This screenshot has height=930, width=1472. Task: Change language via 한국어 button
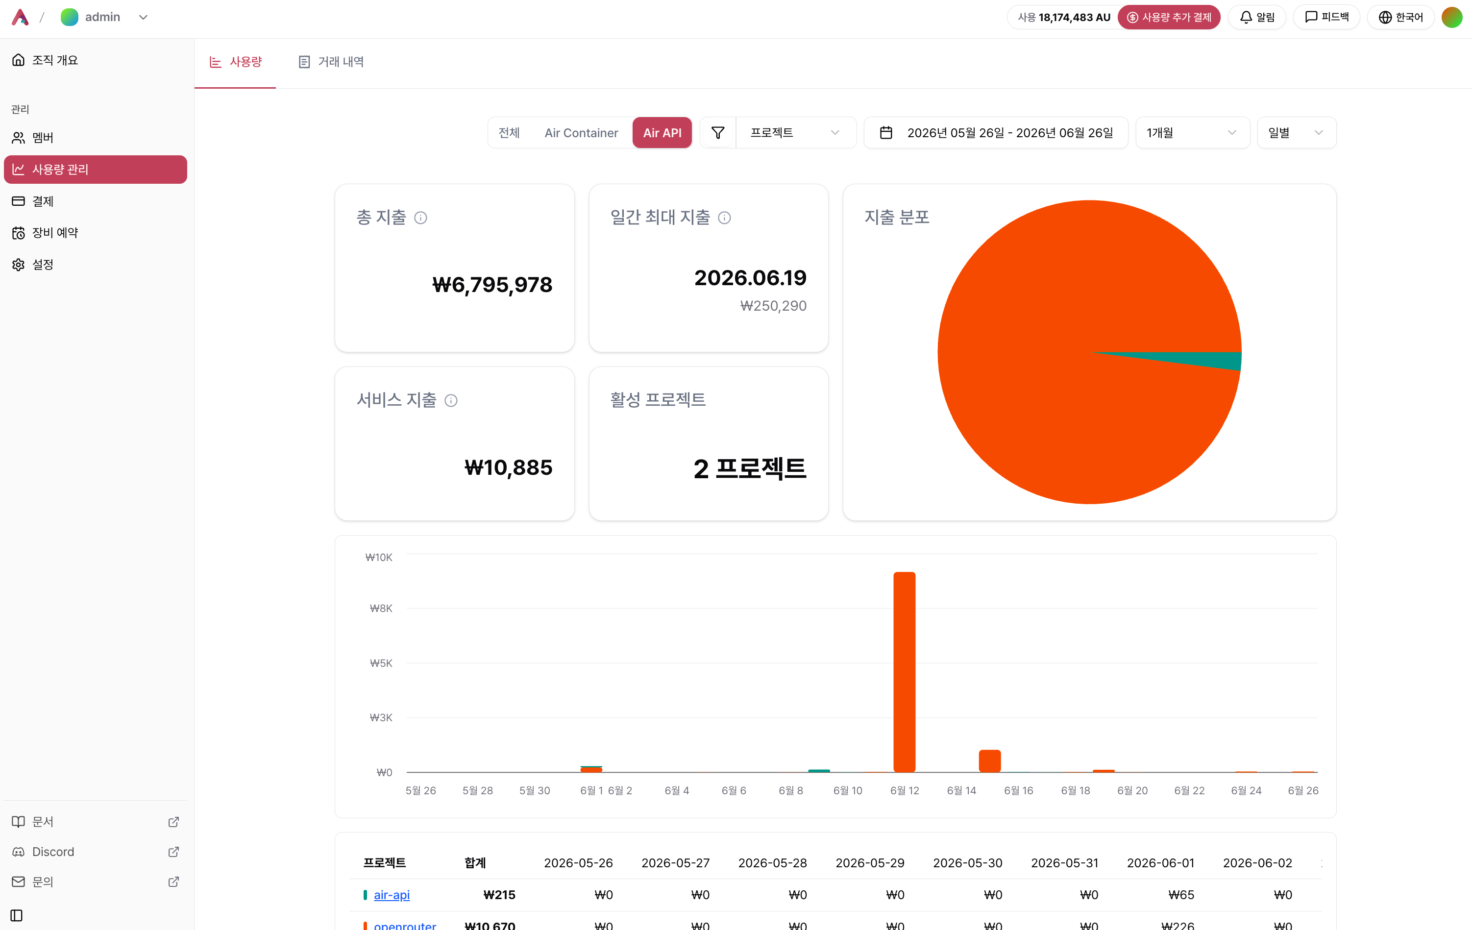1400,17
